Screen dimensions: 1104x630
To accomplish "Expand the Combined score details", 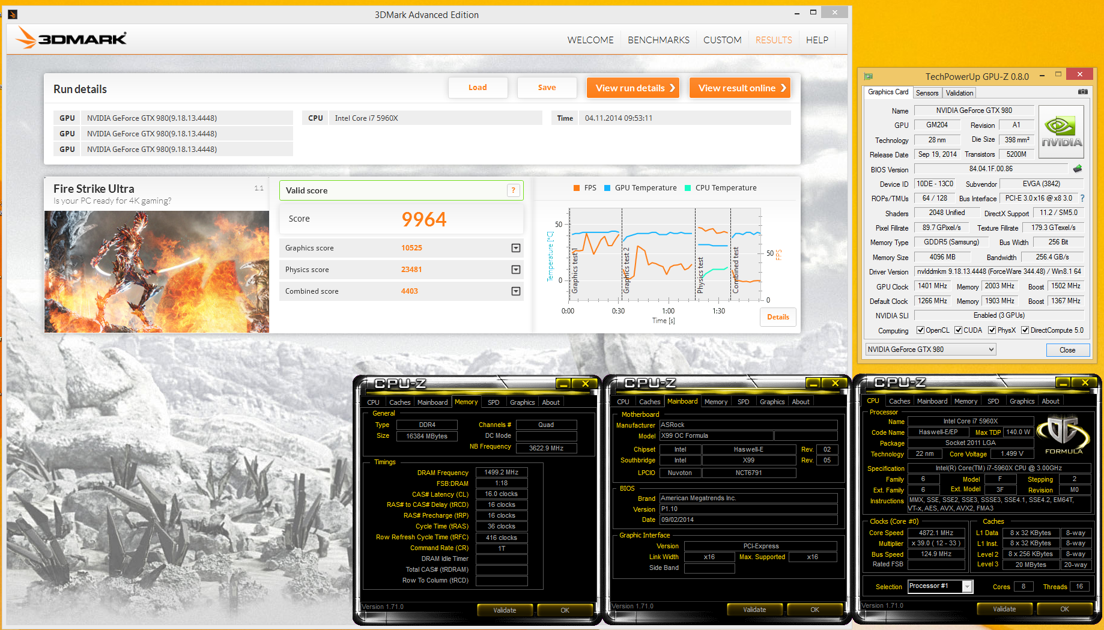I will click(x=515, y=291).
